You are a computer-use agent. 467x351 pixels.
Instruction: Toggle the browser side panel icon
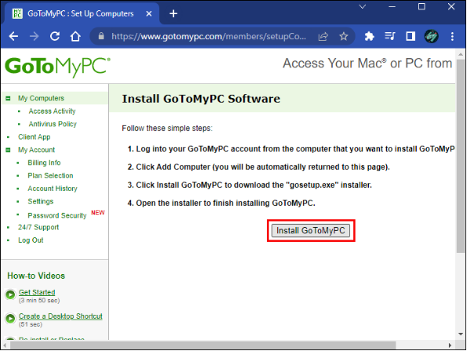[410, 36]
